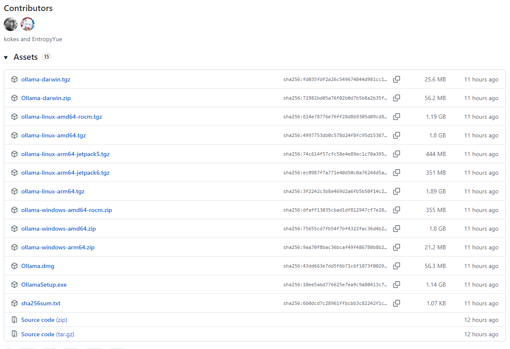Image resolution: width=510 pixels, height=349 pixels.
Task: Click sha256:43dd663e7dd5f6b71c6f1073f0029 hash text
Action: click(335, 266)
